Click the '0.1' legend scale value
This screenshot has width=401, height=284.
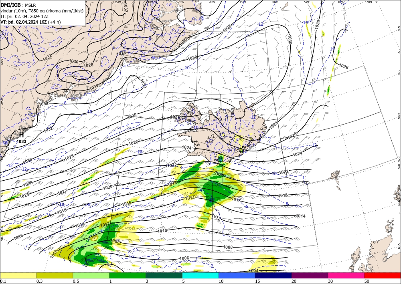pyautogui.click(x=2, y=281)
